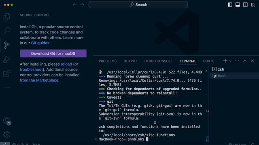Open the Git guides link

coord(40,43)
